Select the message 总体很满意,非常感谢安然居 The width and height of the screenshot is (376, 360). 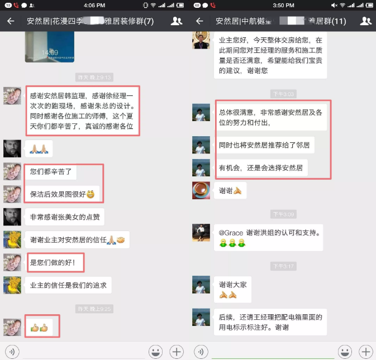(x=270, y=117)
